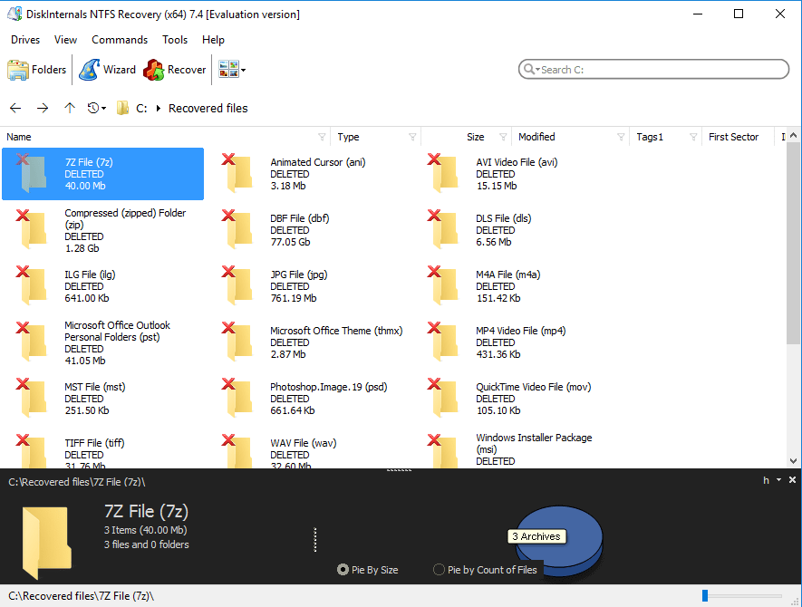Screen dimensions: 802x607
Task: Open the Commands menu
Action: click(120, 40)
